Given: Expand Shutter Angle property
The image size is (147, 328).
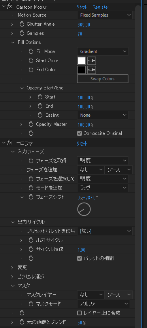Looking at the screenshot, I should (x=12, y=24).
